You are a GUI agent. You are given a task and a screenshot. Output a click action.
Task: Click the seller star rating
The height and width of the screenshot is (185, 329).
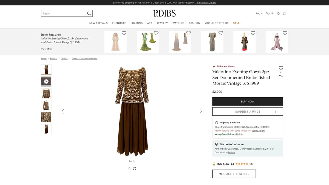[x=242, y=164]
